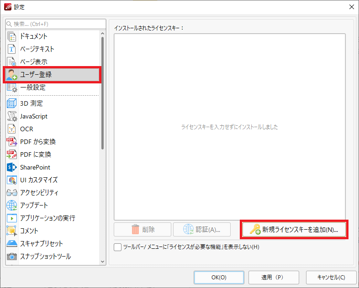Click the ページテキスト T icon
The width and height of the screenshot is (359, 288).
pyautogui.click(x=12, y=49)
